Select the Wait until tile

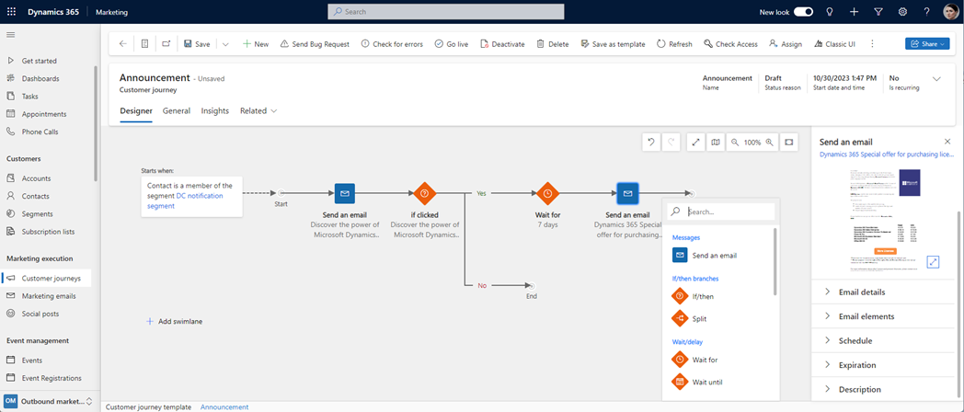pyautogui.click(x=698, y=382)
